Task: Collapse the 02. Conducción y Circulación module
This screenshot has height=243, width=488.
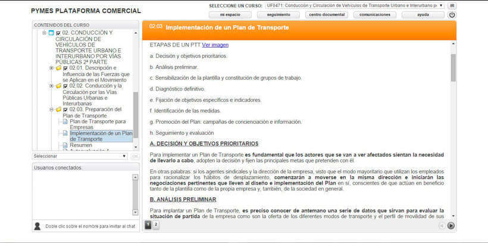Action: [x=45, y=33]
